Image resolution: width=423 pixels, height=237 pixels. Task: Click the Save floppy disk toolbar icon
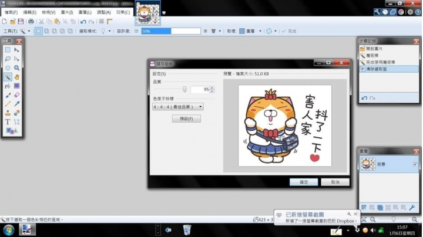click(21, 21)
